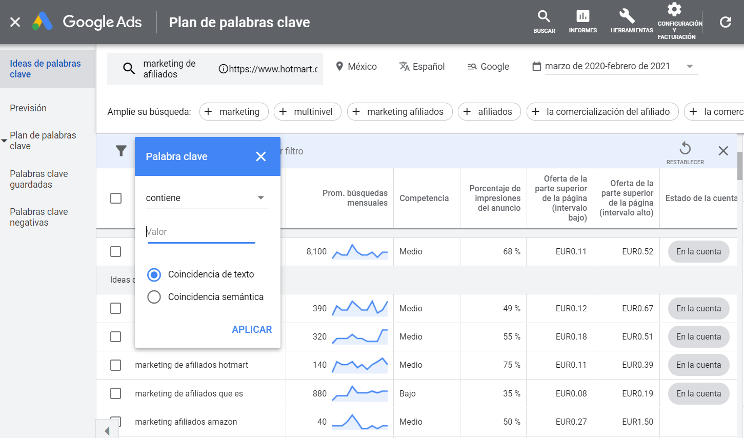Click RESTABLECER to reset filters
Screen dimensions: 744x438
tap(685, 151)
